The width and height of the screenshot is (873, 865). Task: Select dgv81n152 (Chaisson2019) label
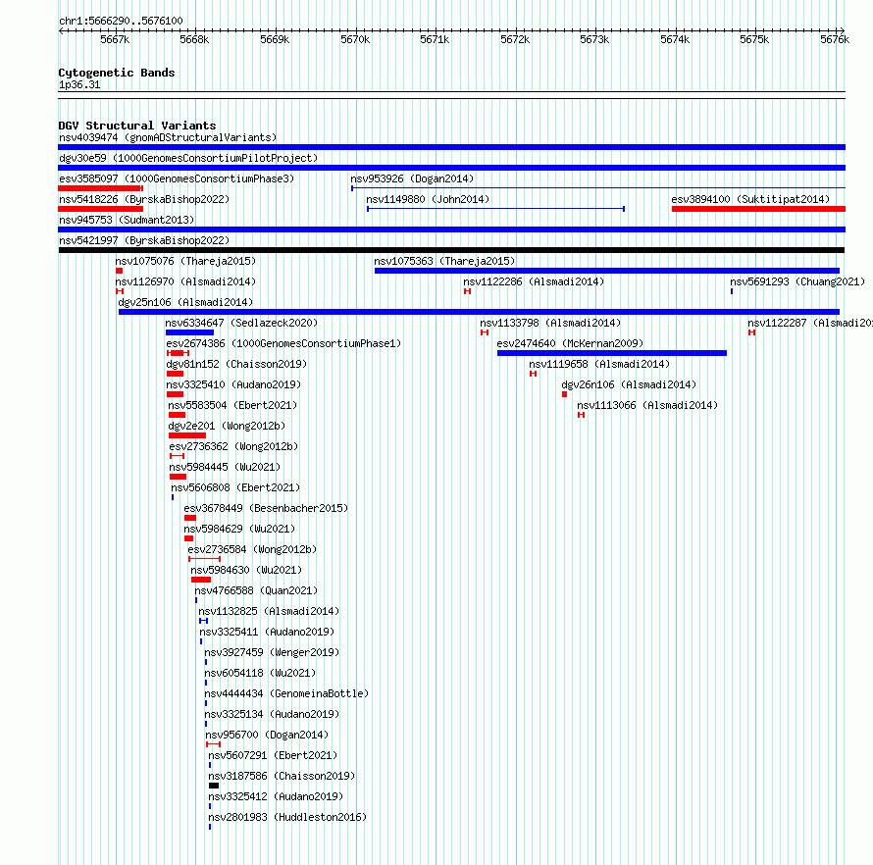click(x=236, y=364)
